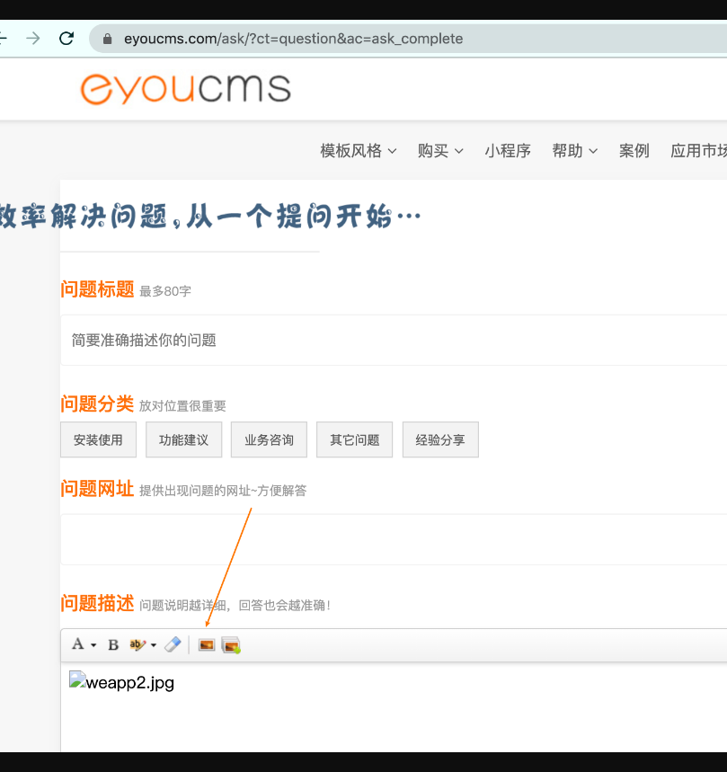
Task: Open highlight color dropdown arrow
Action: pyautogui.click(x=154, y=645)
